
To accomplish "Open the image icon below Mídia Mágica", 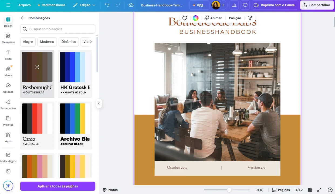I will click(x=8, y=171).
